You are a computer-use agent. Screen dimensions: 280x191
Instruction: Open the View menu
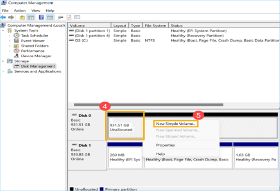pos(36,11)
